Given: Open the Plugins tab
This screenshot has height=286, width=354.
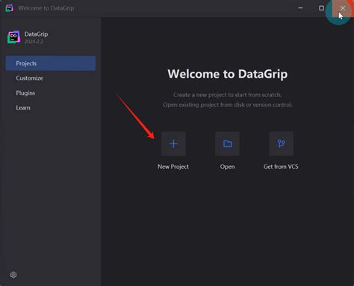Looking at the screenshot, I should pyautogui.click(x=51, y=93).
